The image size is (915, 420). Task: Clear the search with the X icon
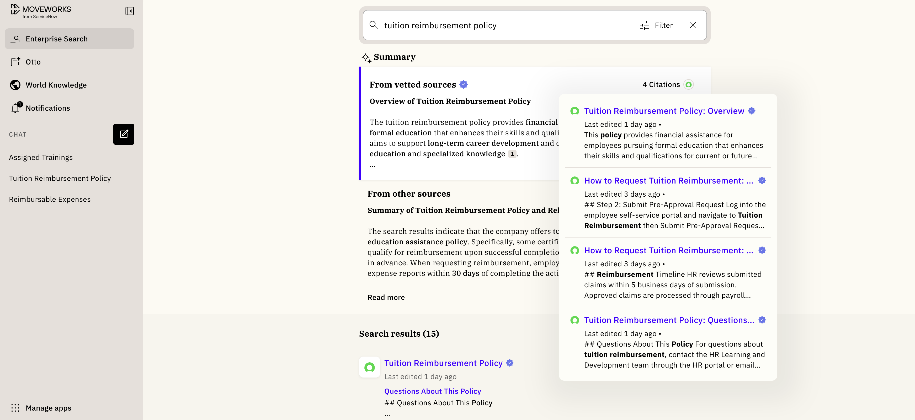[x=693, y=25]
